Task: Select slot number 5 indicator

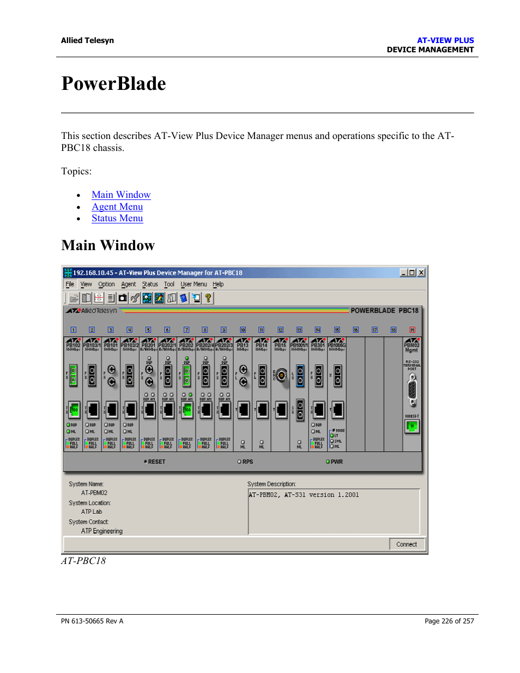Action: click(x=148, y=330)
